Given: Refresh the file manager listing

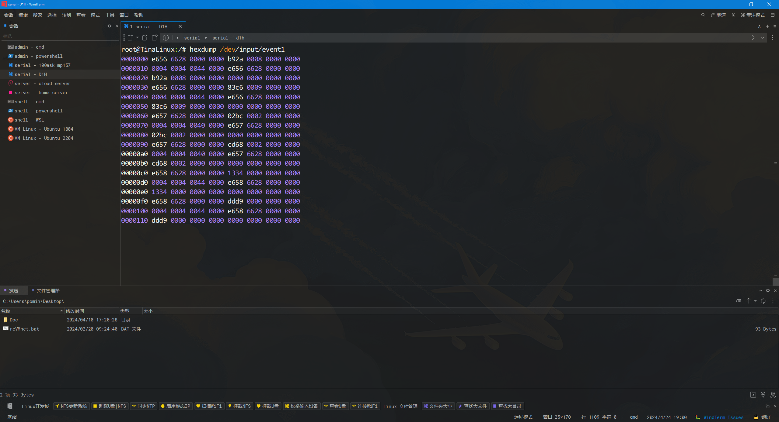Looking at the screenshot, I should [763, 301].
